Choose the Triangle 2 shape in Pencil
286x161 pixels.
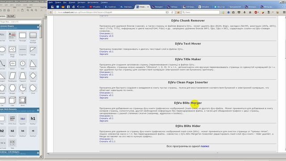[x=33, y=64]
